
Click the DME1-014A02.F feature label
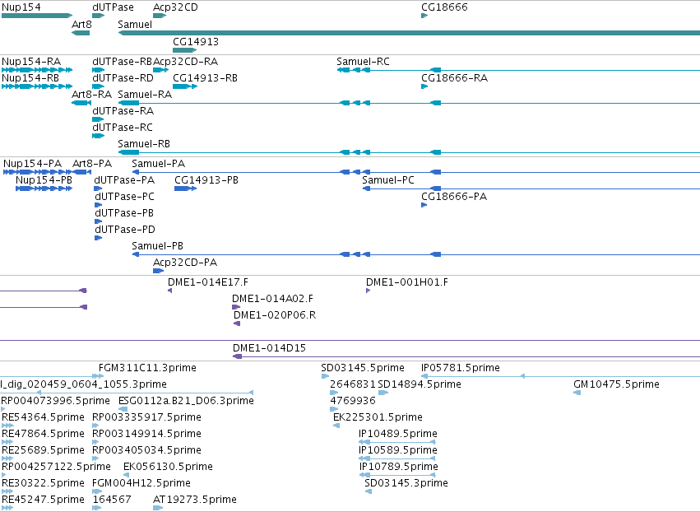point(273,299)
